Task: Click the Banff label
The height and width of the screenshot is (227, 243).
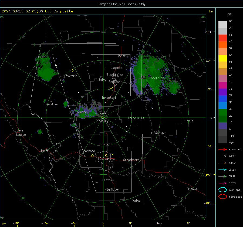Action: 45,150
